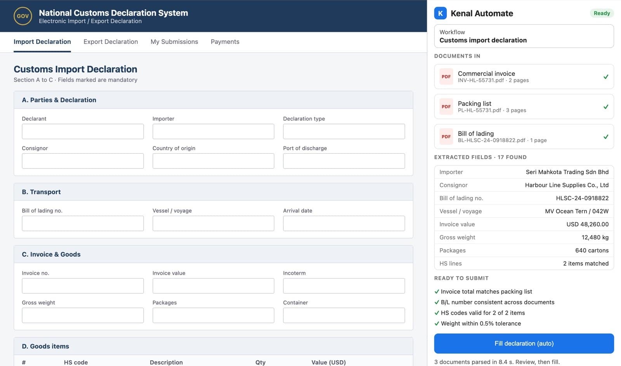Click the Arrival date field

(344, 223)
